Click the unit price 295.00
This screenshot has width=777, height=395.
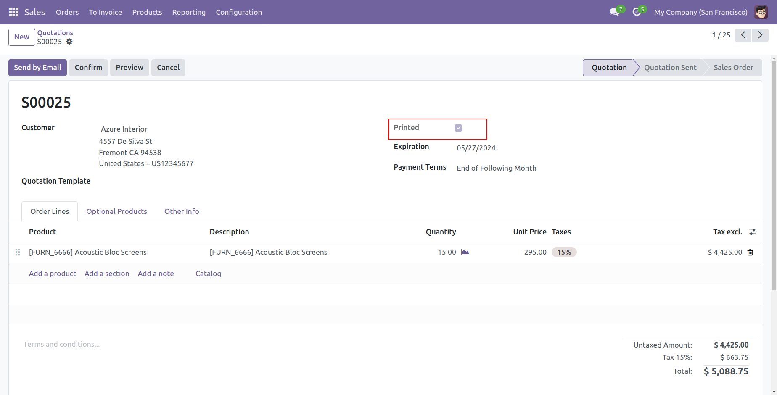click(x=535, y=252)
